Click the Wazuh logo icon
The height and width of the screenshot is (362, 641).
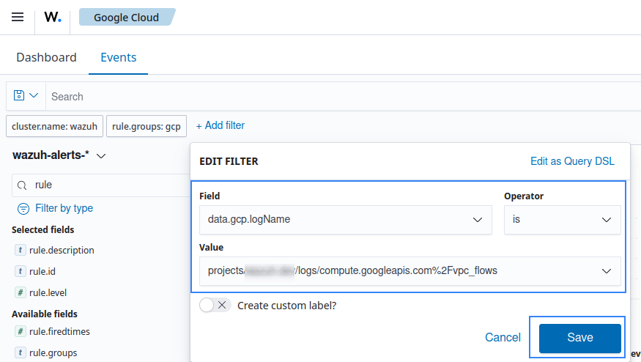pos(53,17)
